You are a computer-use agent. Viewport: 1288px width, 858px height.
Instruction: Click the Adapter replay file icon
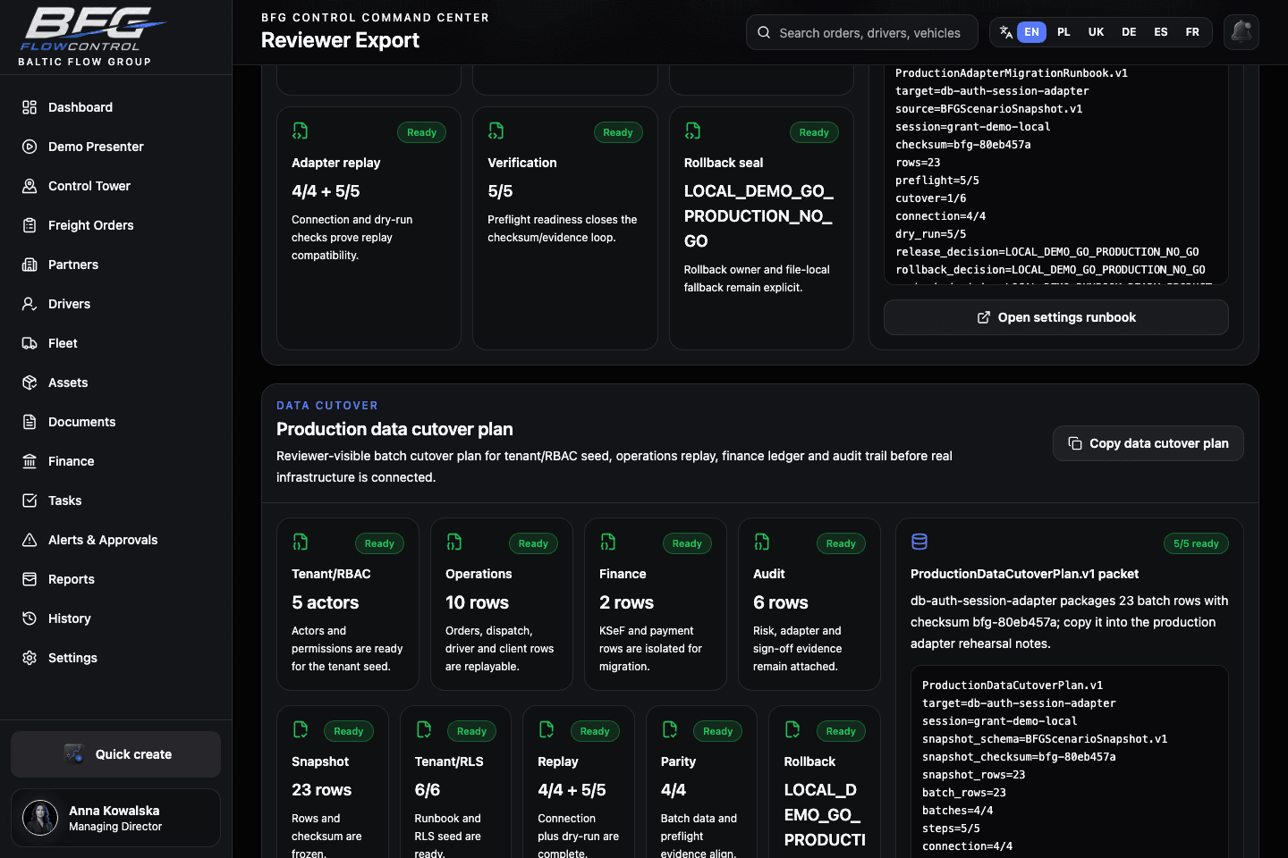pyautogui.click(x=301, y=131)
